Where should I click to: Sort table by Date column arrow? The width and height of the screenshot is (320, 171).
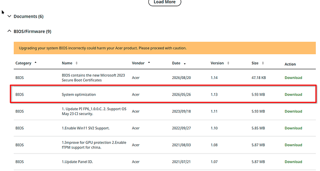pyautogui.click(x=185, y=64)
